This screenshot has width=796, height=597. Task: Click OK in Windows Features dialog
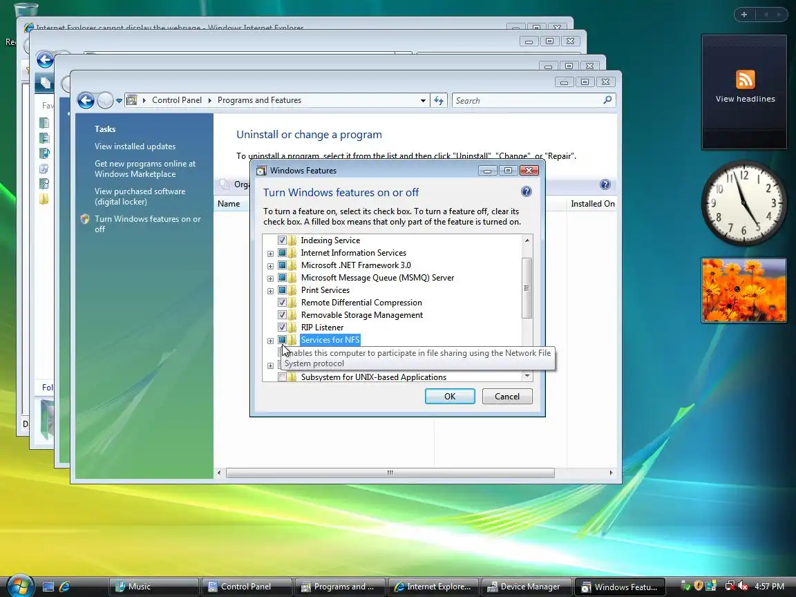(x=450, y=397)
